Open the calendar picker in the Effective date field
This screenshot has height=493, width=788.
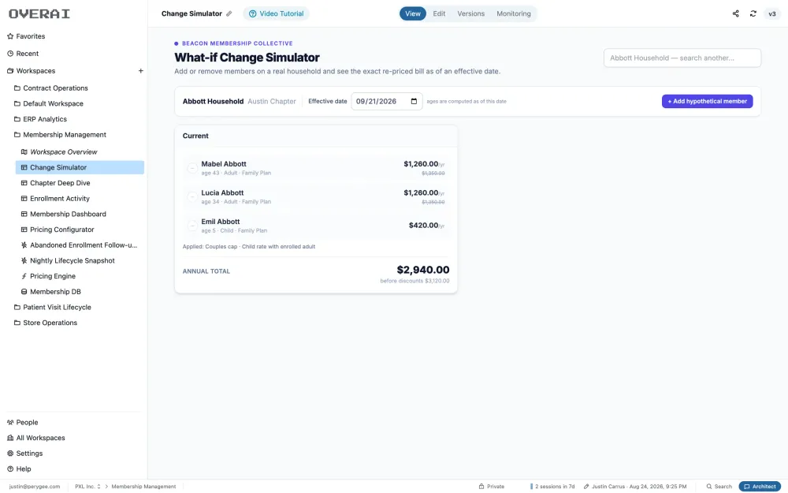(414, 101)
